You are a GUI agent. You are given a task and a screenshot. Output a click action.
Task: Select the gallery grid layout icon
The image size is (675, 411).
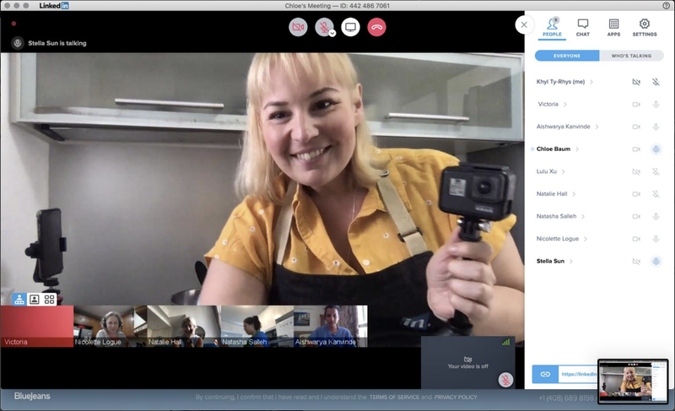(x=50, y=299)
